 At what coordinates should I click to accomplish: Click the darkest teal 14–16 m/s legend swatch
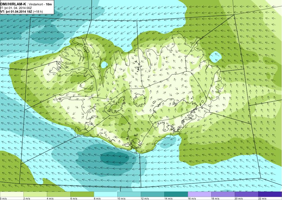click(x=176, y=194)
